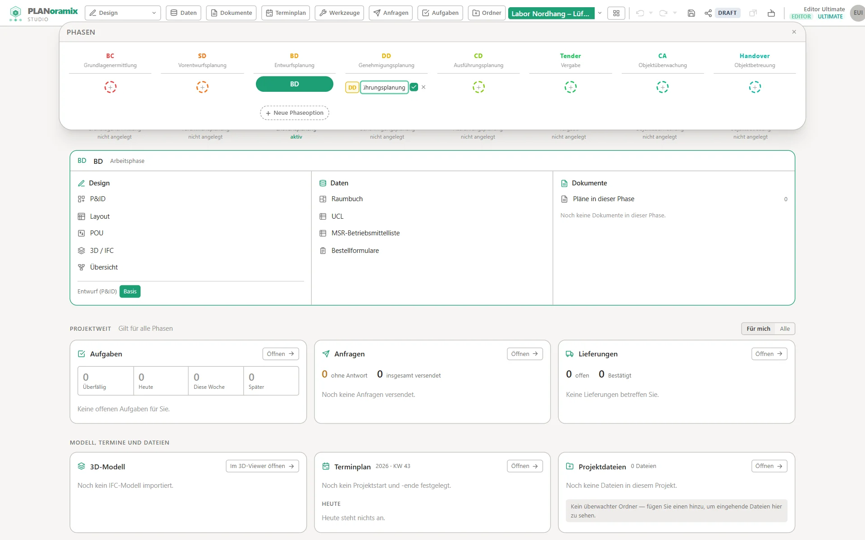This screenshot has height=540, width=865.
Task: Open the grid apps icon
Action: (616, 13)
